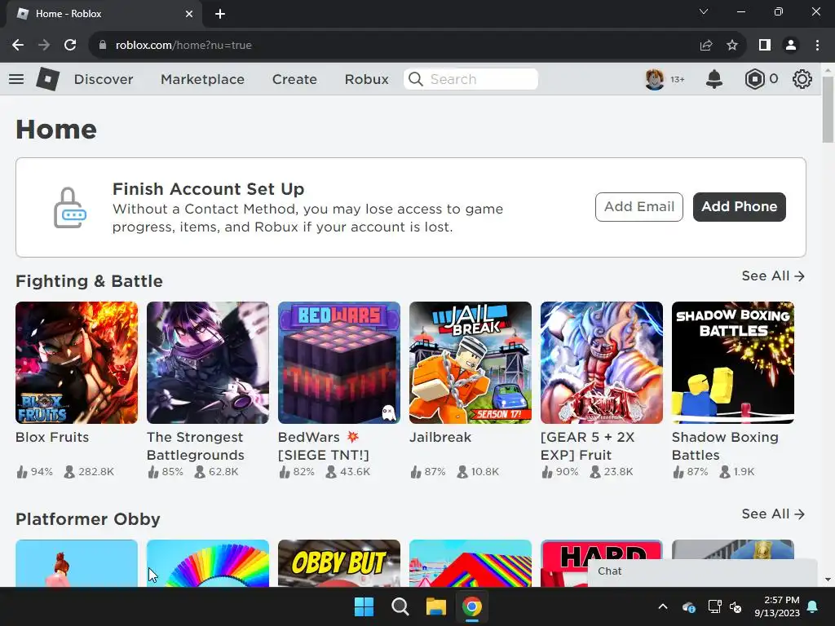Open the Discover menu item
Viewport: 835px width, 626px height.
[104, 79]
